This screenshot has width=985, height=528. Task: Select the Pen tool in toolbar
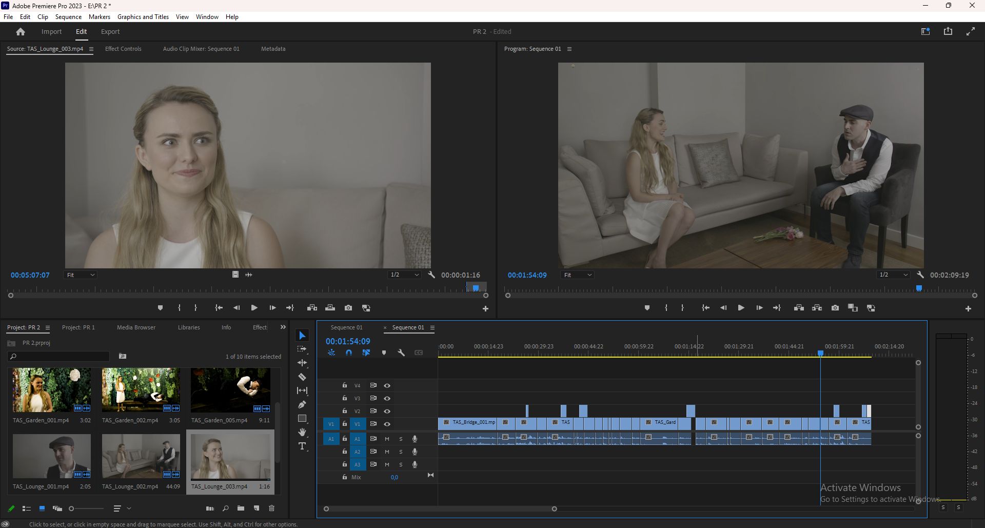pyautogui.click(x=302, y=404)
